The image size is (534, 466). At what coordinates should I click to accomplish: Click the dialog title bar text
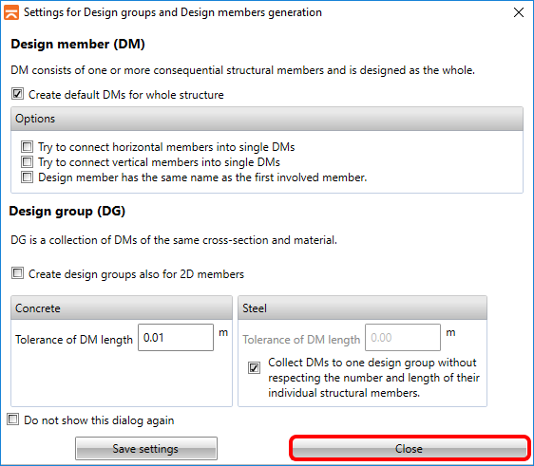pyautogui.click(x=173, y=12)
